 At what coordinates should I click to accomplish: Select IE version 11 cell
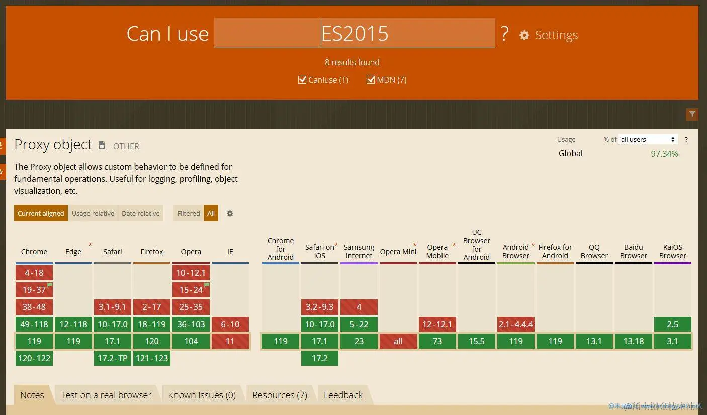point(230,341)
